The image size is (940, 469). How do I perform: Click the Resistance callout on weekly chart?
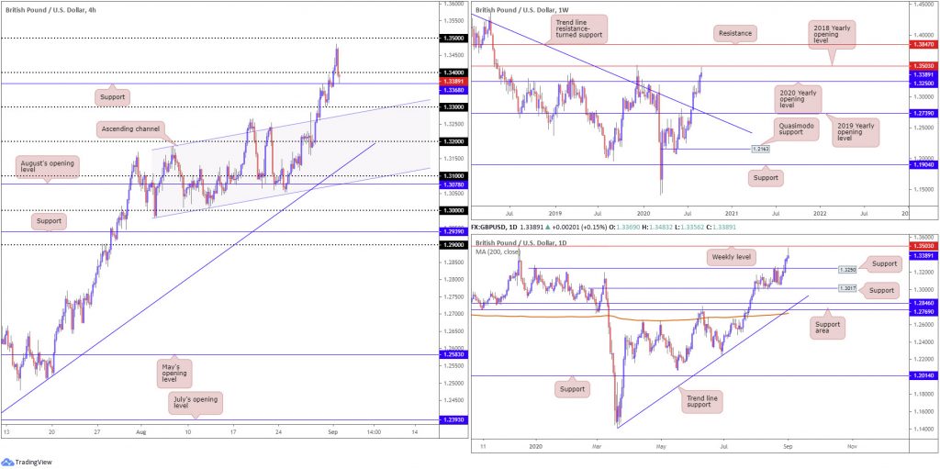pos(735,34)
